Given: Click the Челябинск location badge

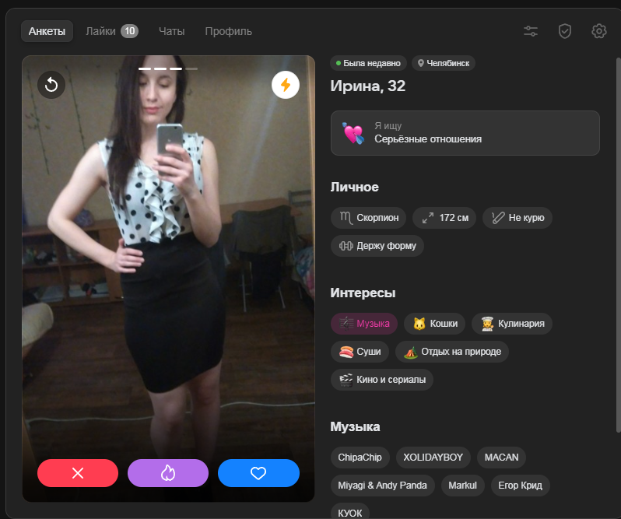Looking at the screenshot, I should tap(444, 63).
